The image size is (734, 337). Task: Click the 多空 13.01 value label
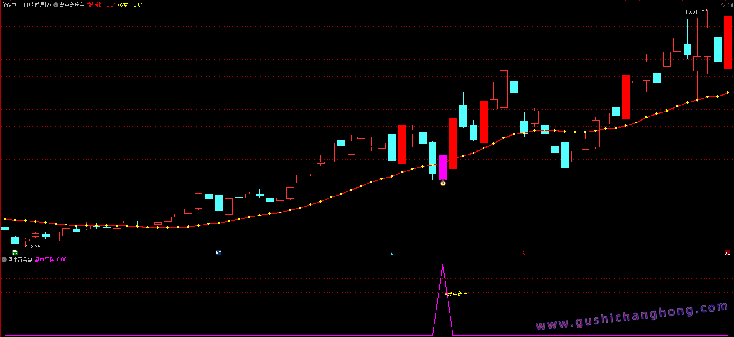(131, 5)
